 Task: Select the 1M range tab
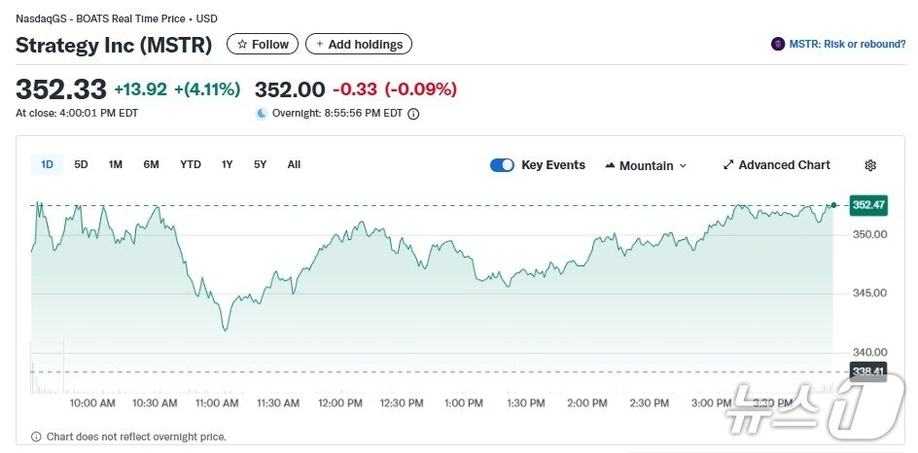click(115, 164)
